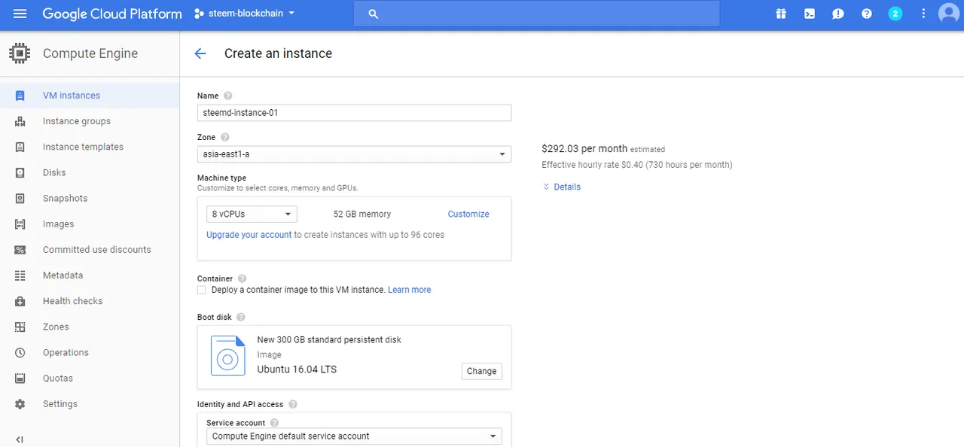Click the Settings gear icon
Image resolution: width=964 pixels, height=447 pixels.
click(x=20, y=404)
